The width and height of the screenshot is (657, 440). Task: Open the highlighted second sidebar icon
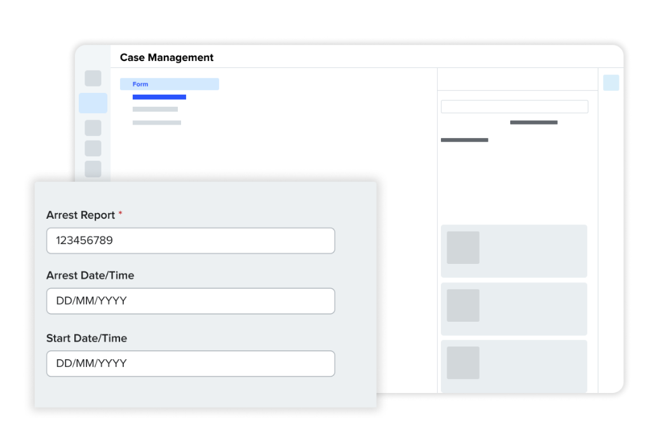coord(93,102)
